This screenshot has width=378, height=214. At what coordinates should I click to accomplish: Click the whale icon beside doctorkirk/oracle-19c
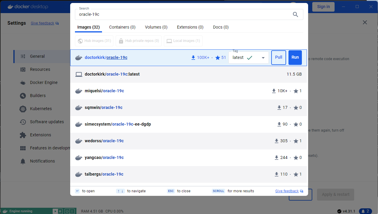click(79, 58)
